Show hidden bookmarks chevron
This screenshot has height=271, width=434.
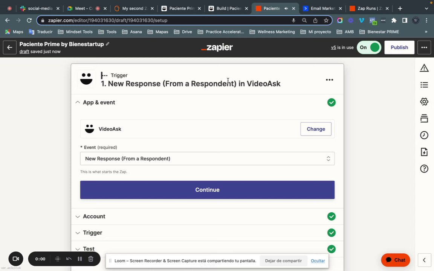[426, 32]
